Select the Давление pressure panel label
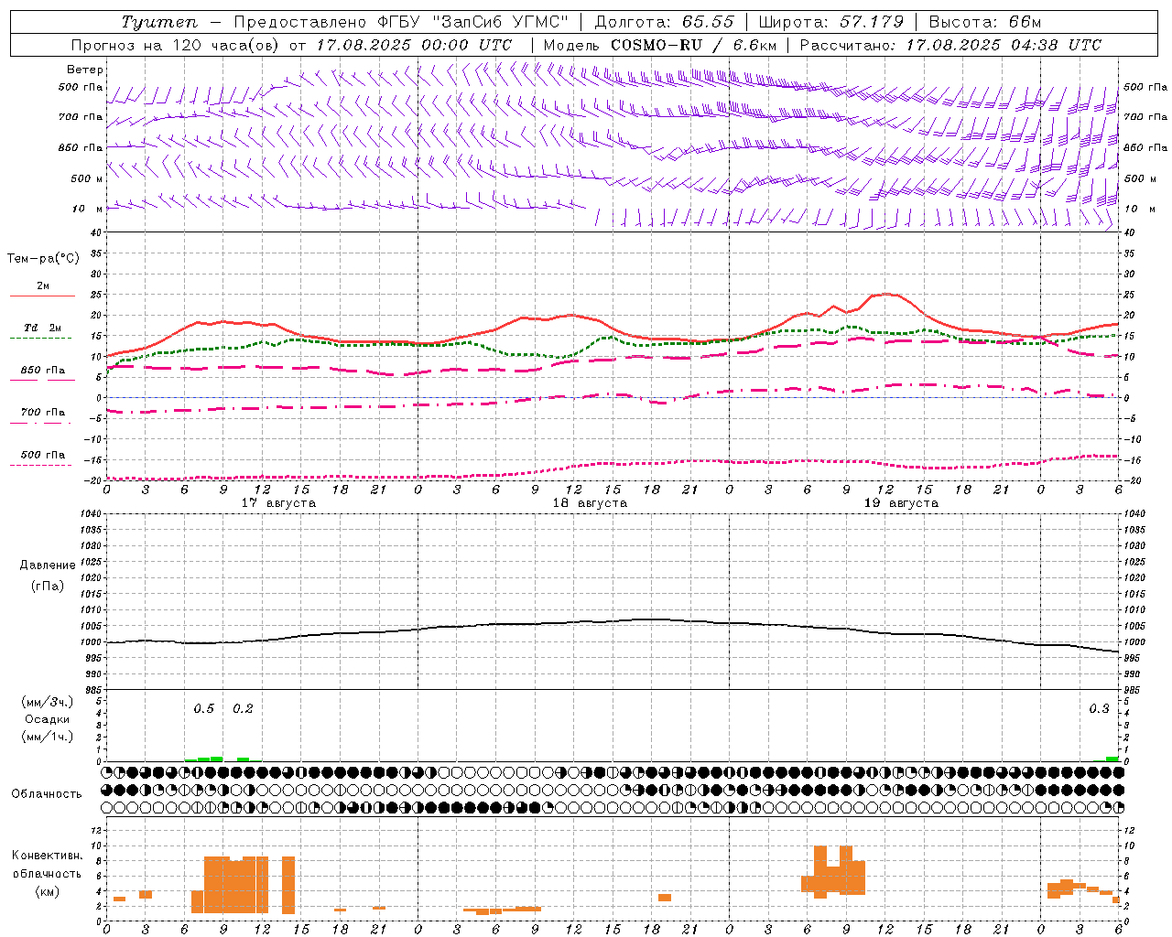This screenshot has width=1172, height=937. (48, 565)
